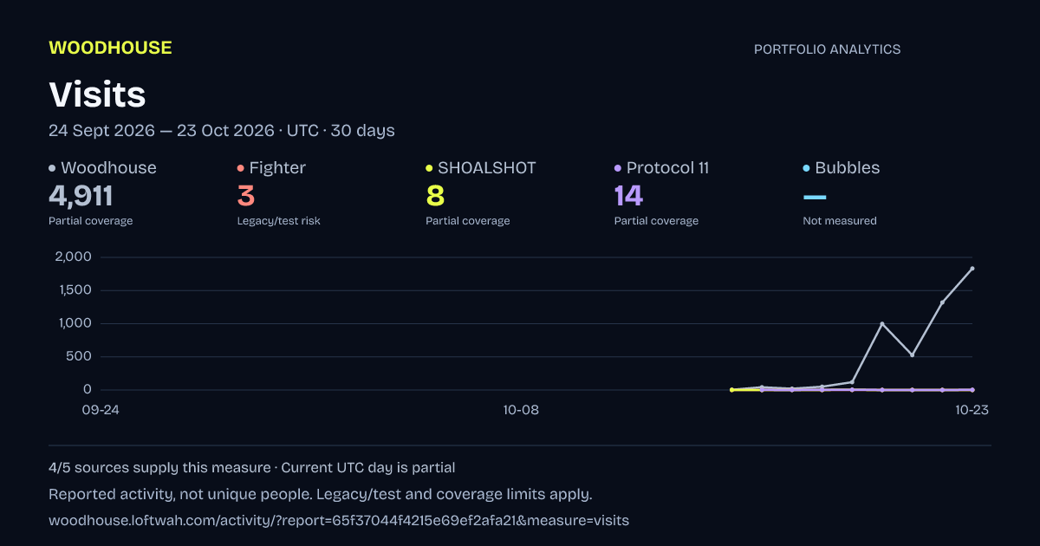Viewport: 1040px width, 546px height.
Task: Click the purple Protocol 11 legend dot
Action: tap(618, 168)
